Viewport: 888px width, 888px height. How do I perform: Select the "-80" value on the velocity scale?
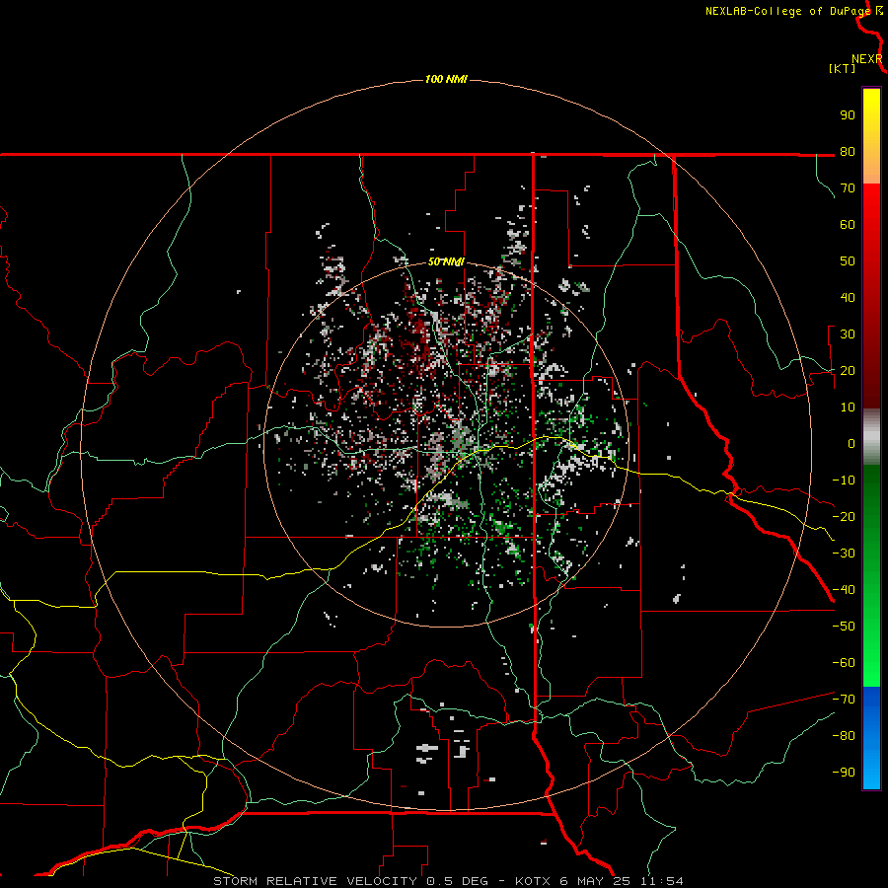point(844,736)
